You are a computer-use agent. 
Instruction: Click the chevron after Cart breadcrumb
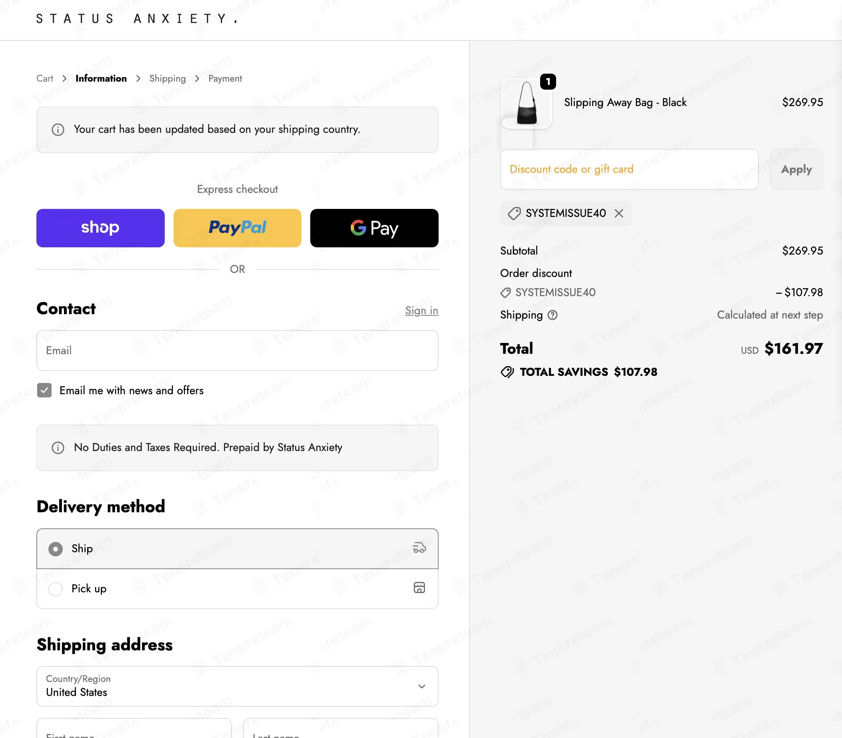(x=64, y=78)
